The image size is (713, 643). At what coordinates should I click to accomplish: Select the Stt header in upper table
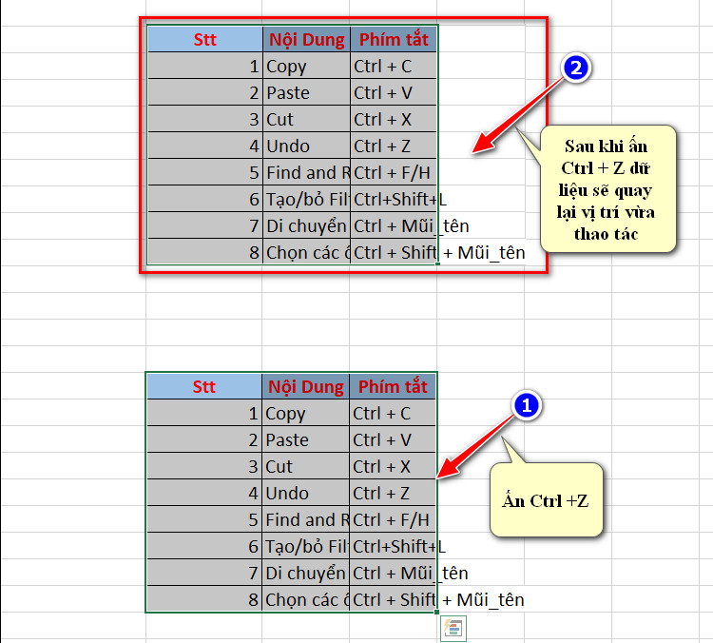pos(205,39)
